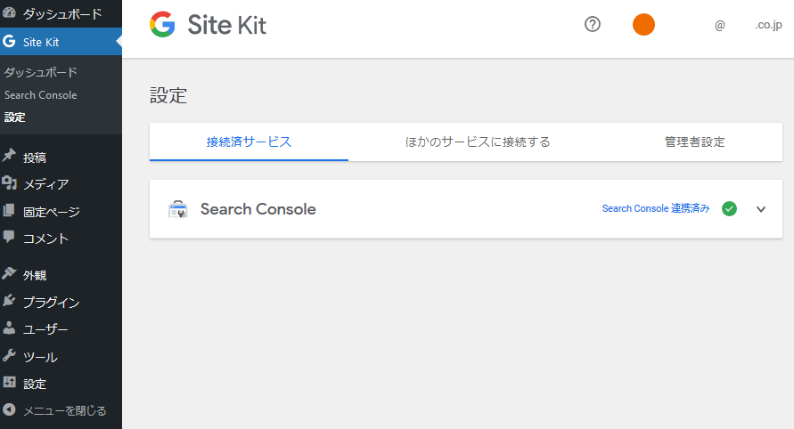The width and height of the screenshot is (794, 429).
Task: Click the Search Console toolbox icon
Action: coord(178,210)
